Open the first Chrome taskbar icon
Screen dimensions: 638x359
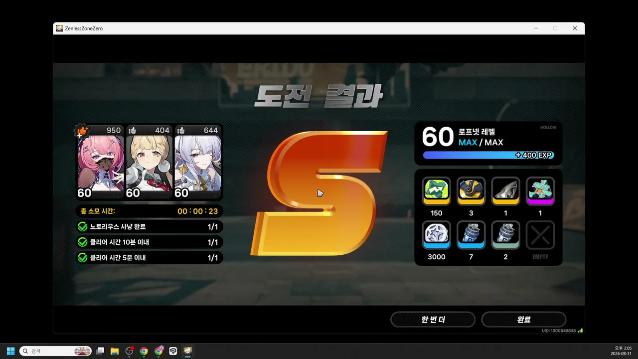(144, 351)
